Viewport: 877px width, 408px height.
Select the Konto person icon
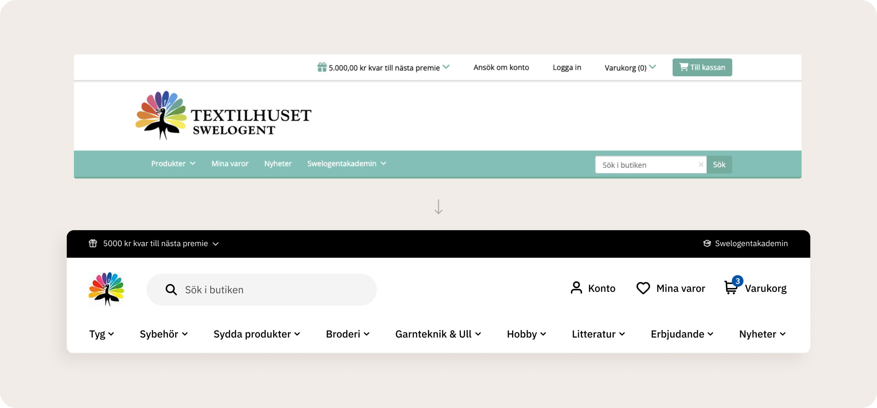[x=577, y=288]
